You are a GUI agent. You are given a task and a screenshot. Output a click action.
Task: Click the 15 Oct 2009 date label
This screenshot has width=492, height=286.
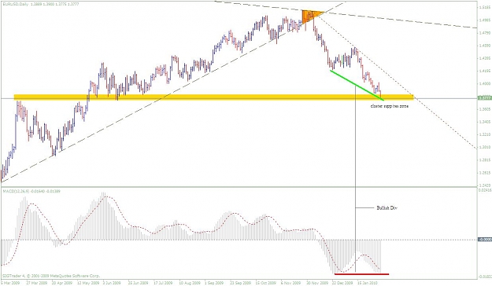(x=265, y=283)
